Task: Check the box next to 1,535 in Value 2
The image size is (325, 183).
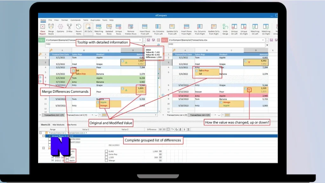Action: (106, 158)
